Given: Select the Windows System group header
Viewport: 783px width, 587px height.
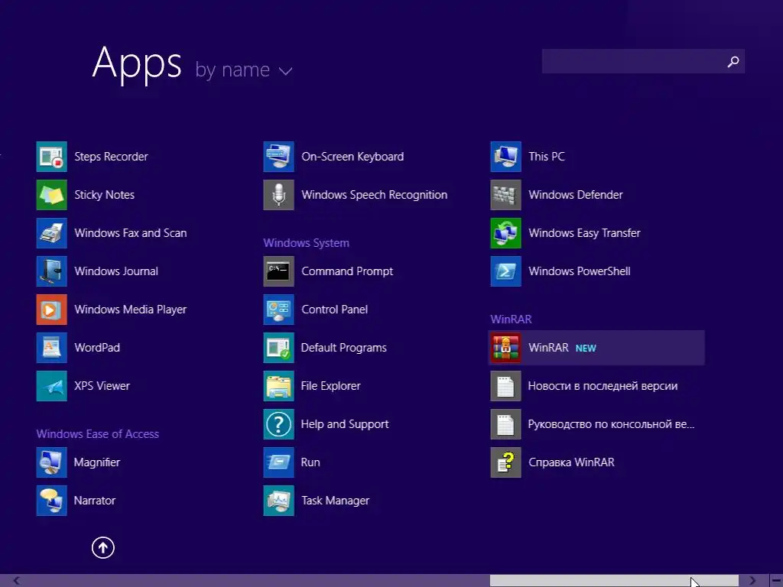Looking at the screenshot, I should [x=306, y=243].
